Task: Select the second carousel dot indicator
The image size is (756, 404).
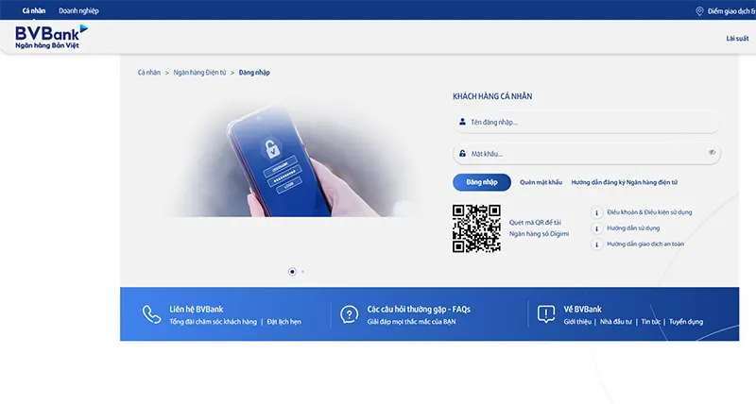Action: click(x=302, y=272)
